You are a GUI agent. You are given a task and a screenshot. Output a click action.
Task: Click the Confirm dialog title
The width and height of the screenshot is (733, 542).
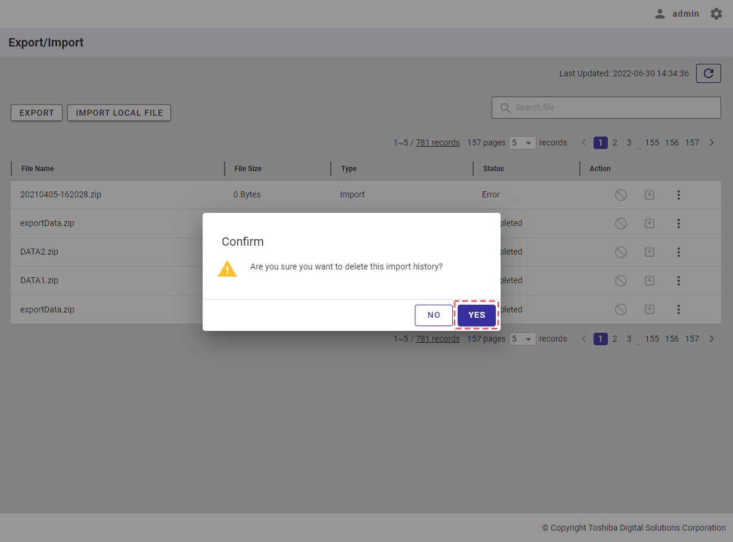click(243, 241)
